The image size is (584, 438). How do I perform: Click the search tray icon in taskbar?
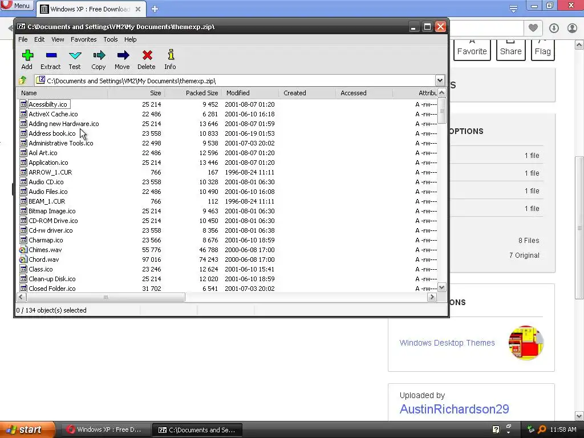(542, 429)
